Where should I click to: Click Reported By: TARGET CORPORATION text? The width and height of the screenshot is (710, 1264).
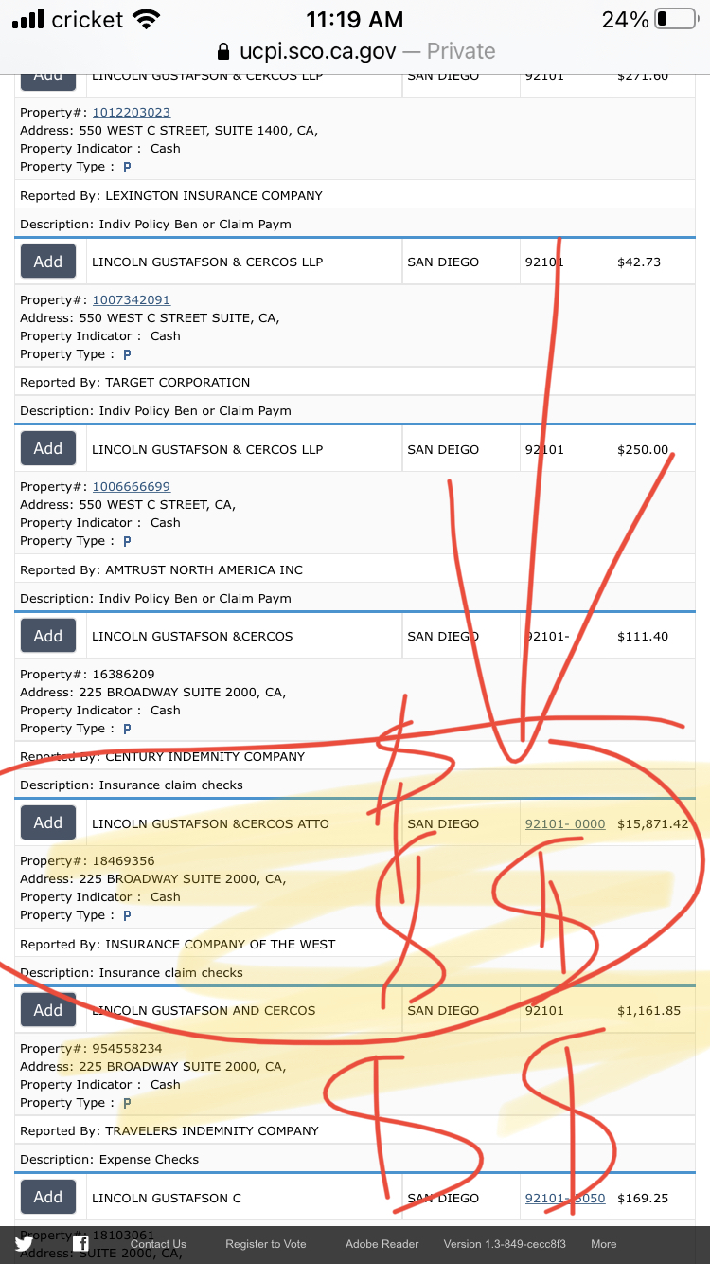(135, 383)
